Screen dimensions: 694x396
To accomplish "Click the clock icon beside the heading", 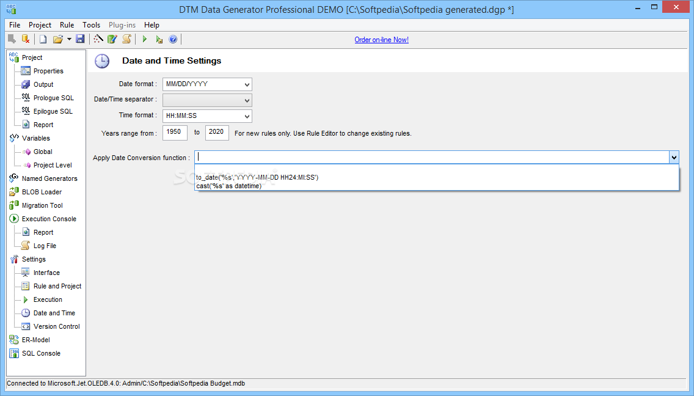I will pos(102,61).
